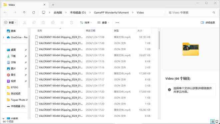Expand breadcrumb chevron before 此电脑
Screen dimensions: 220x124
(x=49, y=12)
